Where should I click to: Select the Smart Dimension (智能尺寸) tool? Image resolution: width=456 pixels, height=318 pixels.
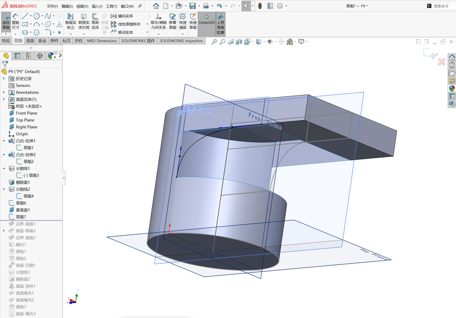click(x=16, y=21)
